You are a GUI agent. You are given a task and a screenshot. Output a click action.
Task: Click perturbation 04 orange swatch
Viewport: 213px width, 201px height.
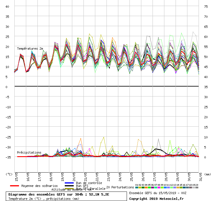pyautogui.click(x=146, y=188)
